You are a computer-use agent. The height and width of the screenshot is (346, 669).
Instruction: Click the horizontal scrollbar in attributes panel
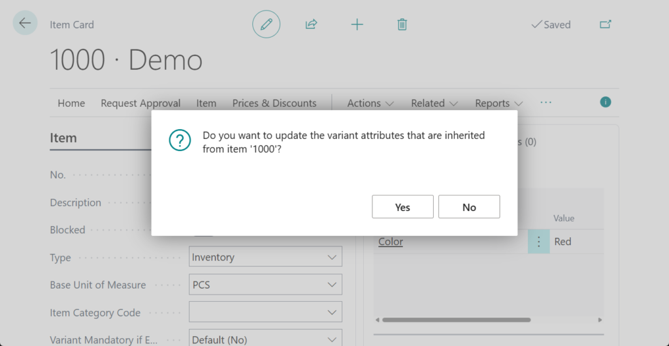coord(456,320)
